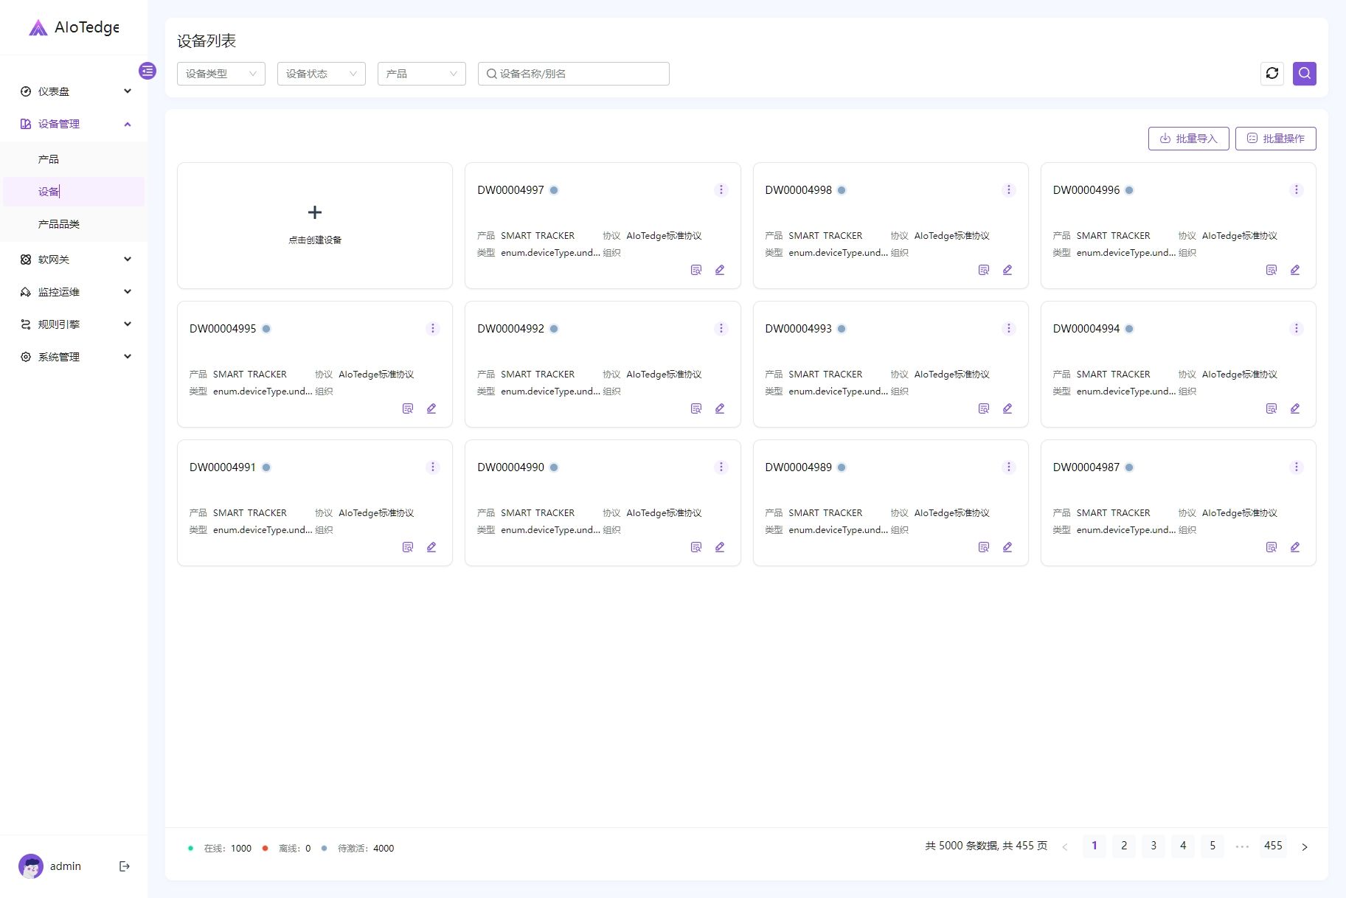Click the 批量导入 button
This screenshot has height=898, width=1346.
pos(1189,139)
